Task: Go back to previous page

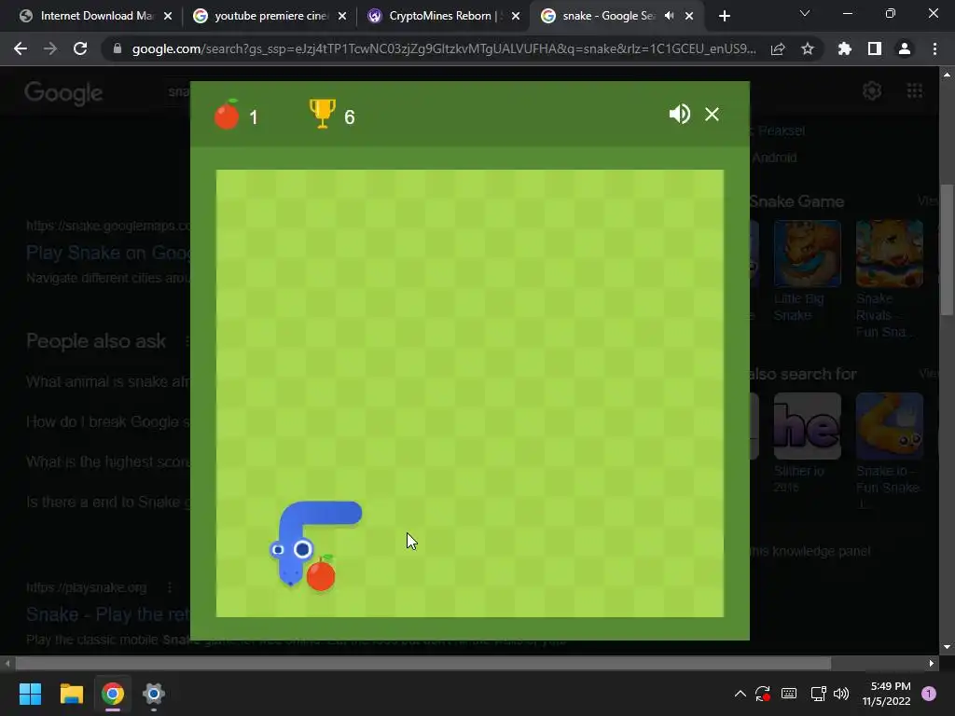Action: coord(21,48)
